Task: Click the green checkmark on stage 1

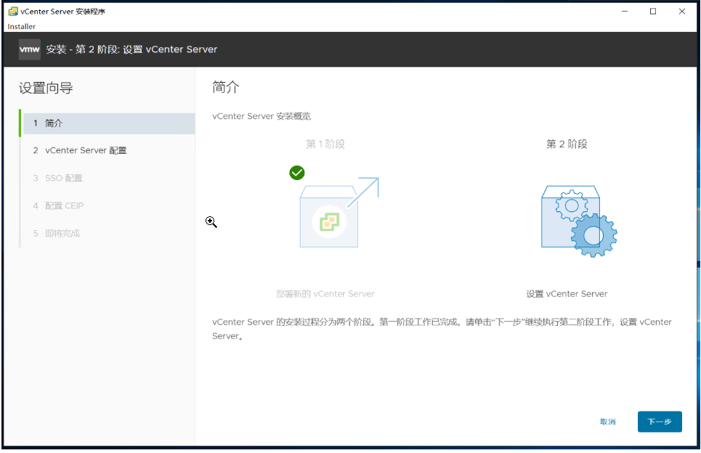Action: 297,173
